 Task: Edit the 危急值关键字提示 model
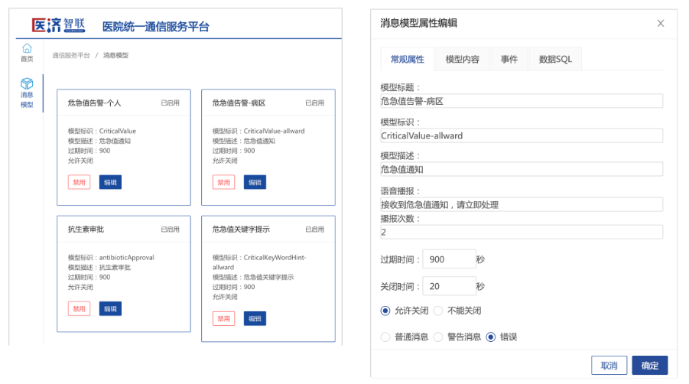255,318
